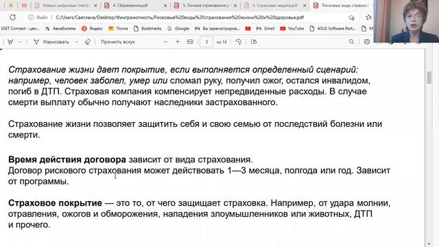
Task: Click the Прочесть вслух button
Action: click(x=118, y=42)
